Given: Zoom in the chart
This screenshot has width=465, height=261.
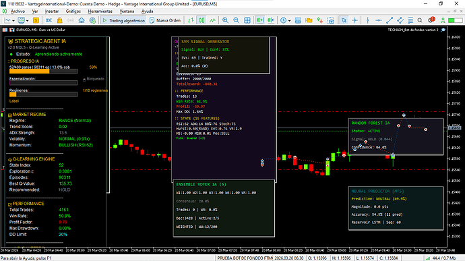Looking at the screenshot, I should (x=225, y=20).
